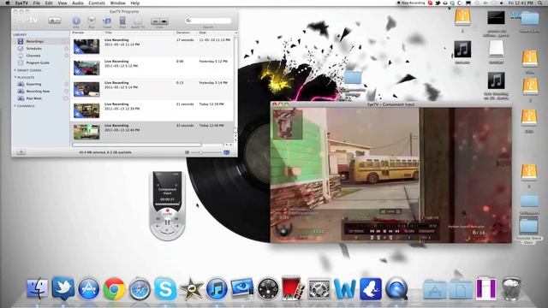Open the File menu
The height and width of the screenshot is (308, 548).
(36, 3)
